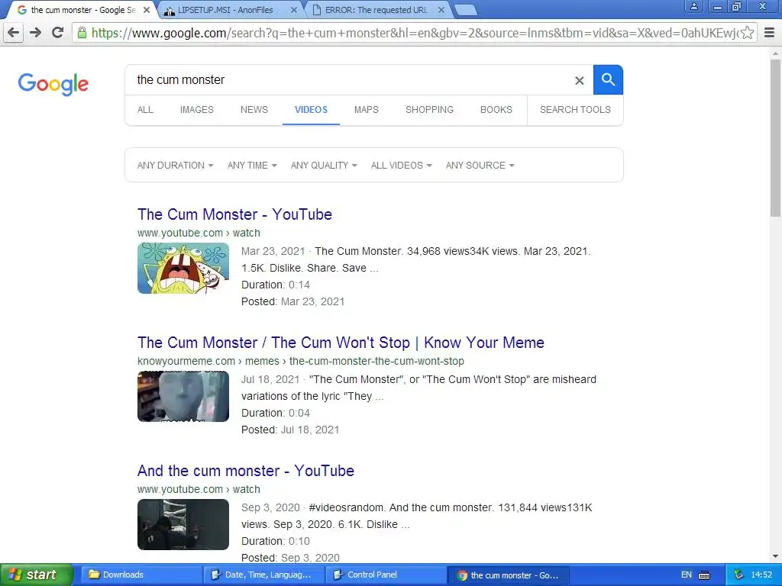This screenshot has width=782, height=586.
Task: Clear search box with X icon
Action: pyautogui.click(x=579, y=80)
